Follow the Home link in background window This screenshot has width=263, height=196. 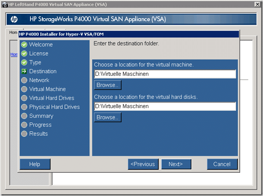(x=14, y=54)
